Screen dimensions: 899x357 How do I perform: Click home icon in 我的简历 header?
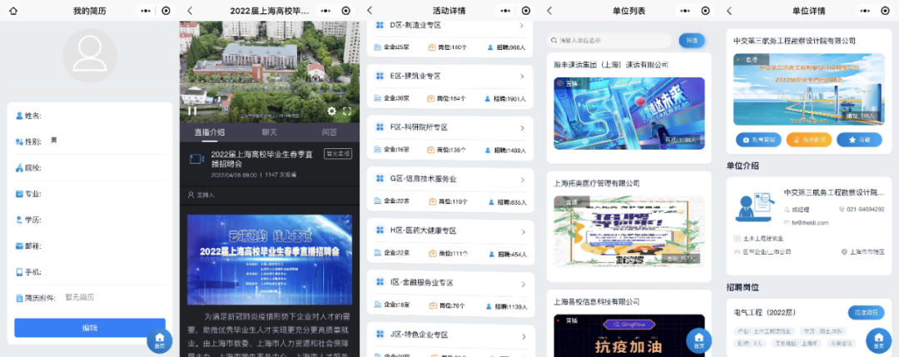pos(12,10)
